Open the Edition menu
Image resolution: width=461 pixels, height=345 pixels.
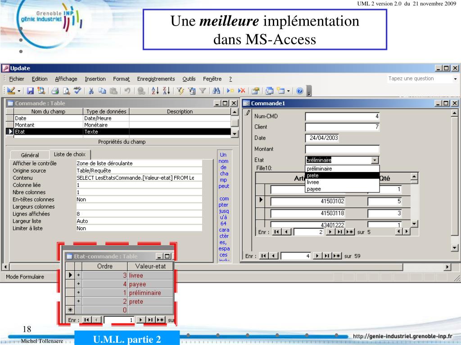(x=40, y=79)
